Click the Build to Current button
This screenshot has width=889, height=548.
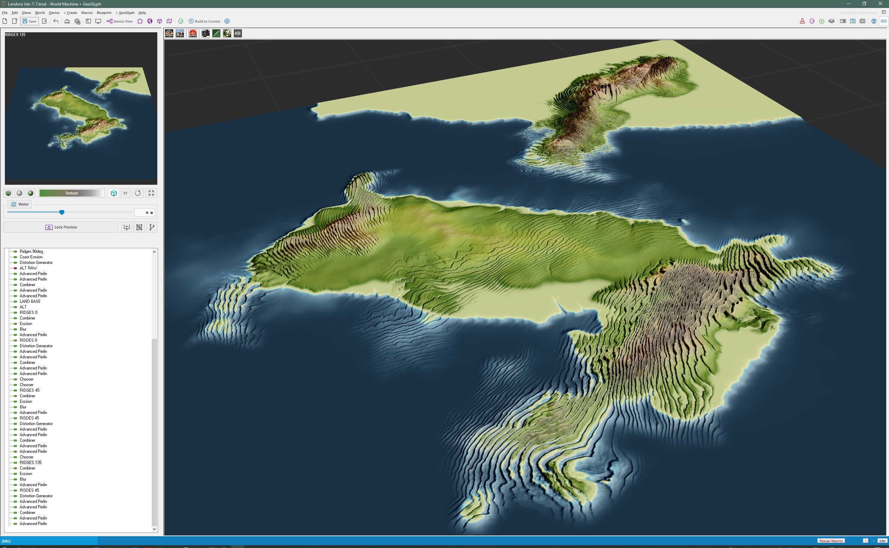[x=205, y=22]
